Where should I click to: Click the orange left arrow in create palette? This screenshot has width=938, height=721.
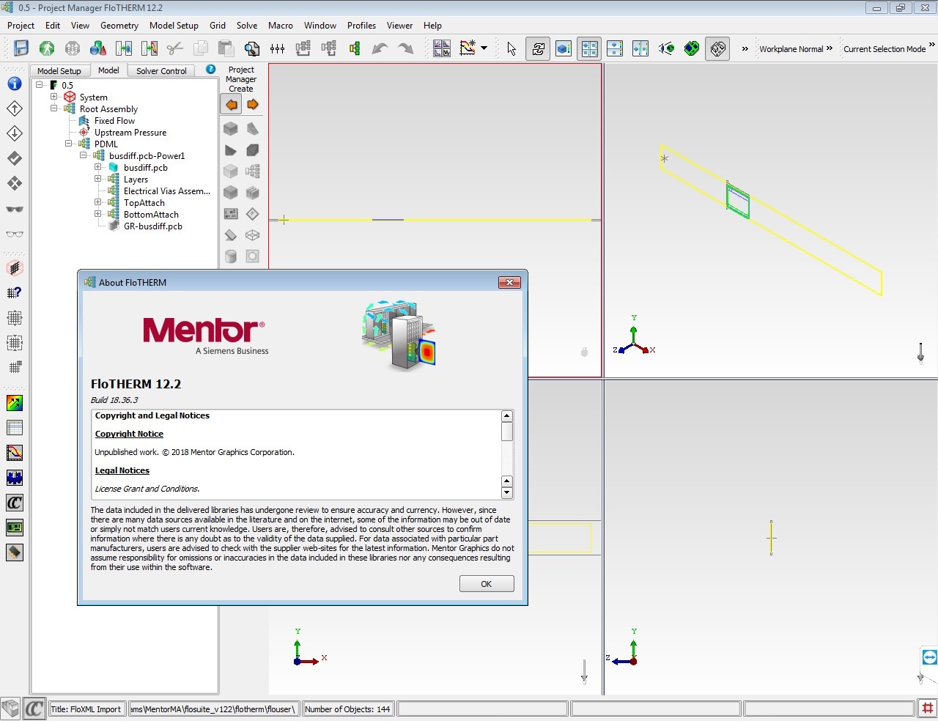pos(232,105)
